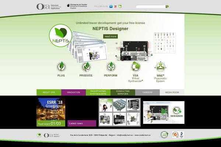Click the Latest news button
Image resolution: width=221 pixels, height=147 pixels.
click(82, 123)
